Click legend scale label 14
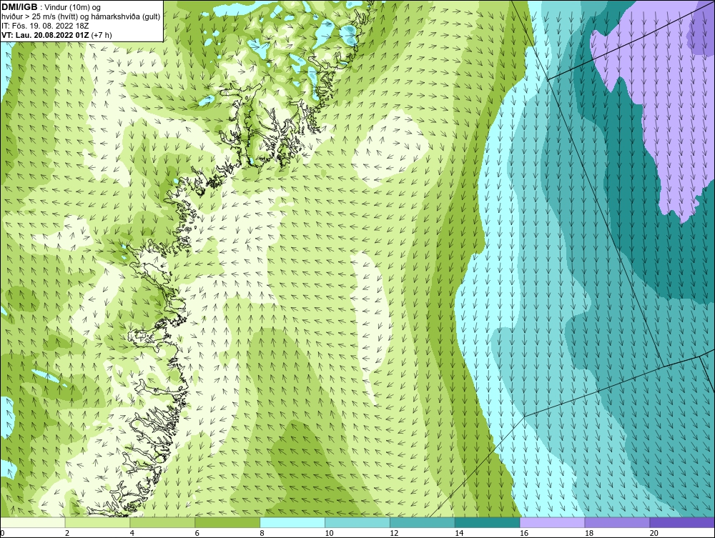This screenshot has width=715, height=538. click(x=459, y=533)
